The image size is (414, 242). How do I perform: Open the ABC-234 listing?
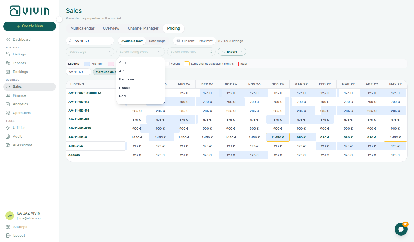[x=76, y=146]
